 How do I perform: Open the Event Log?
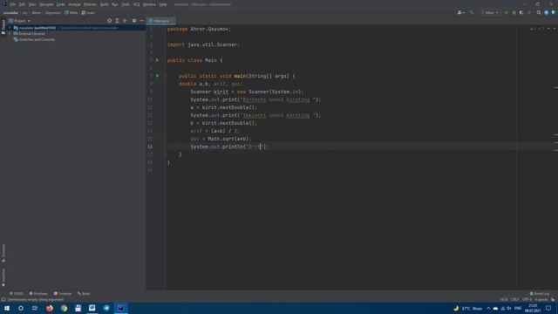point(540,294)
